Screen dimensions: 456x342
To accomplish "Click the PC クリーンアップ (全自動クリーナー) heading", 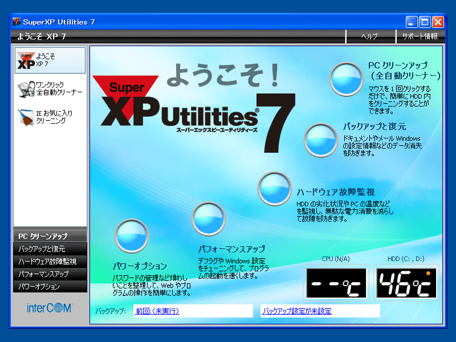I will (405, 71).
